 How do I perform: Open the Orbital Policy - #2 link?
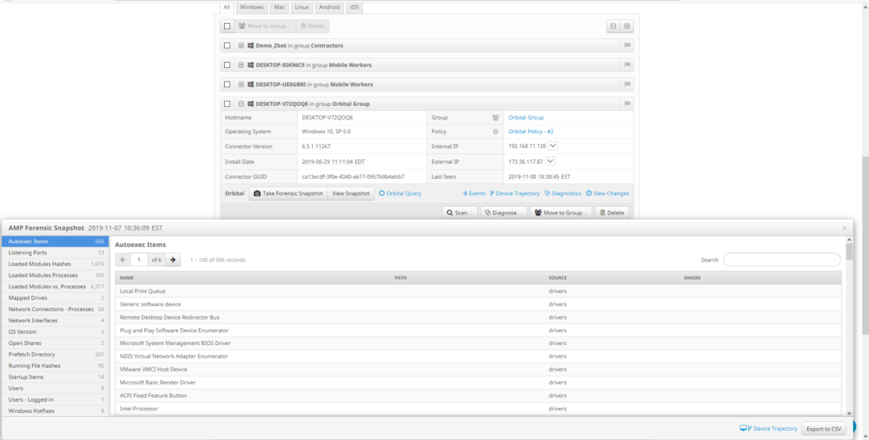click(530, 131)
